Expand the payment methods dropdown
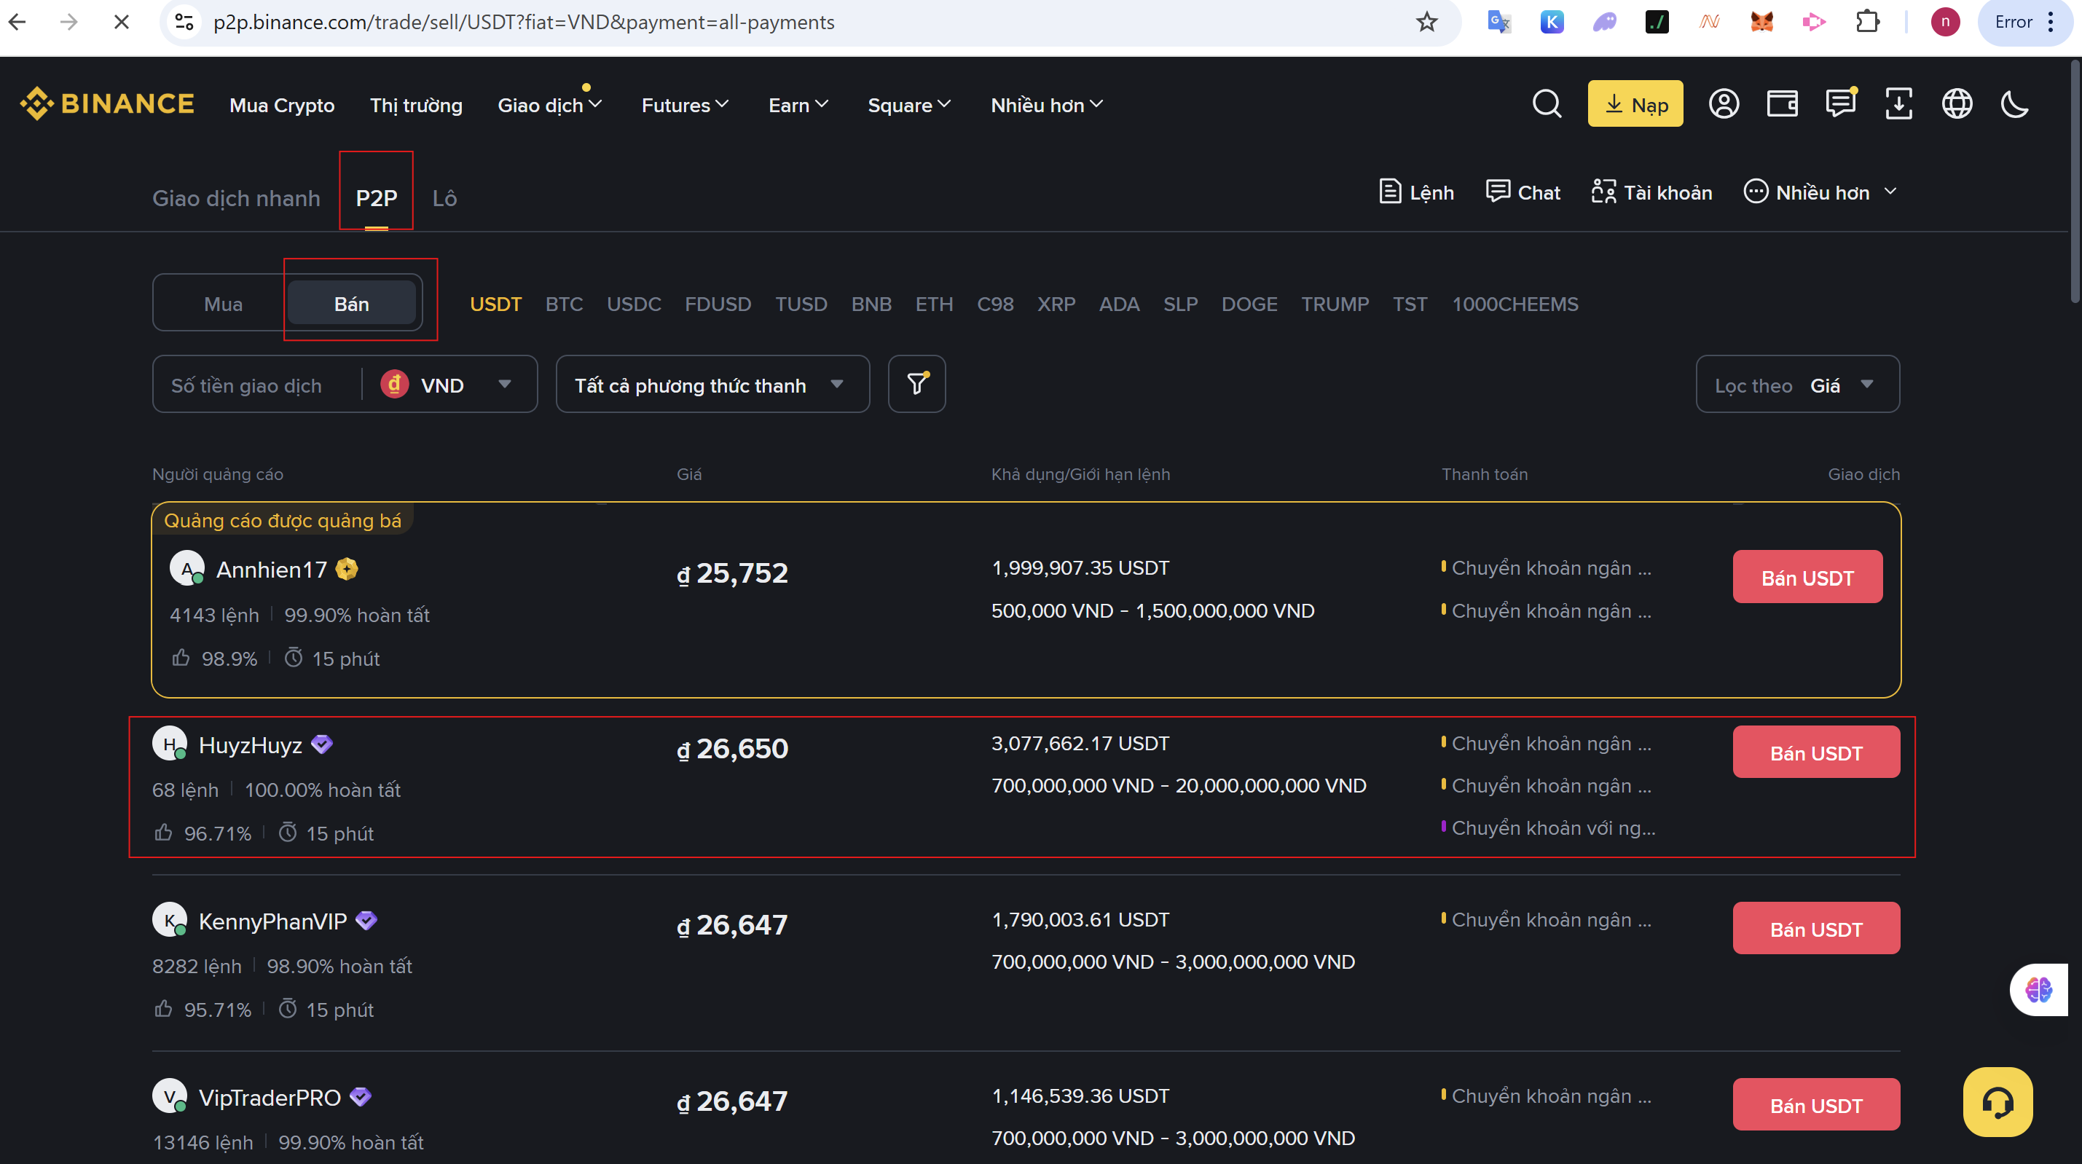This screenshot has height=1164, width=2082. [x=711, y=385]
